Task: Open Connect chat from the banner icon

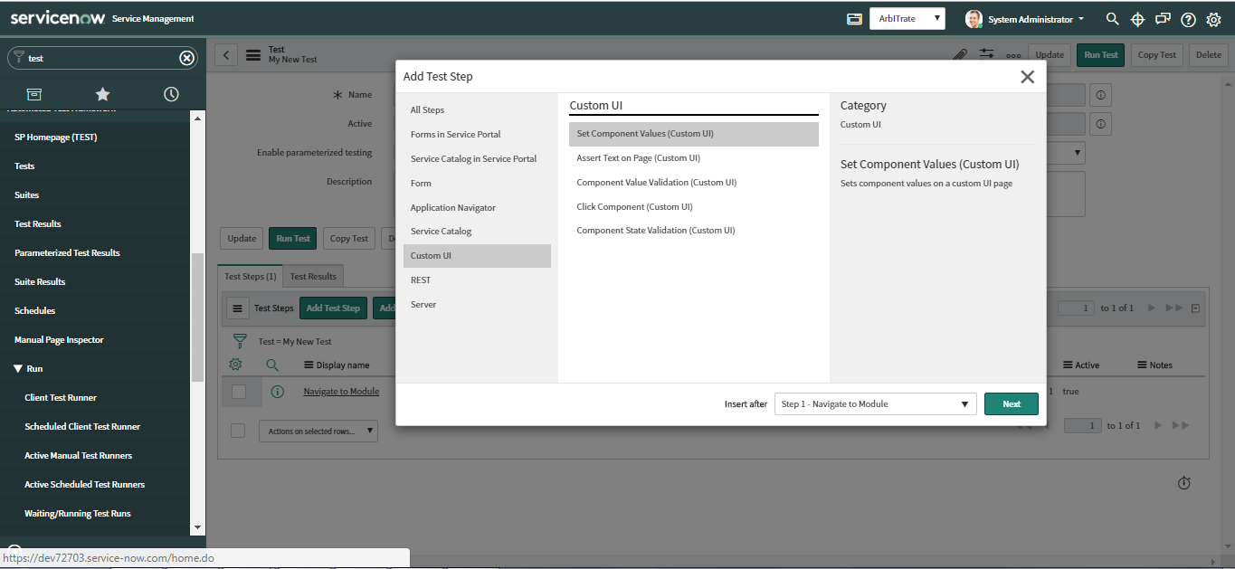Action: 1163,19
